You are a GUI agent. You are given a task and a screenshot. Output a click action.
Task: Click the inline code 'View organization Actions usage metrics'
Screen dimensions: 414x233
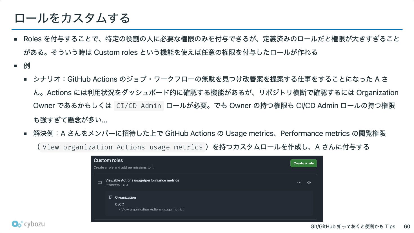coord(123,147)
